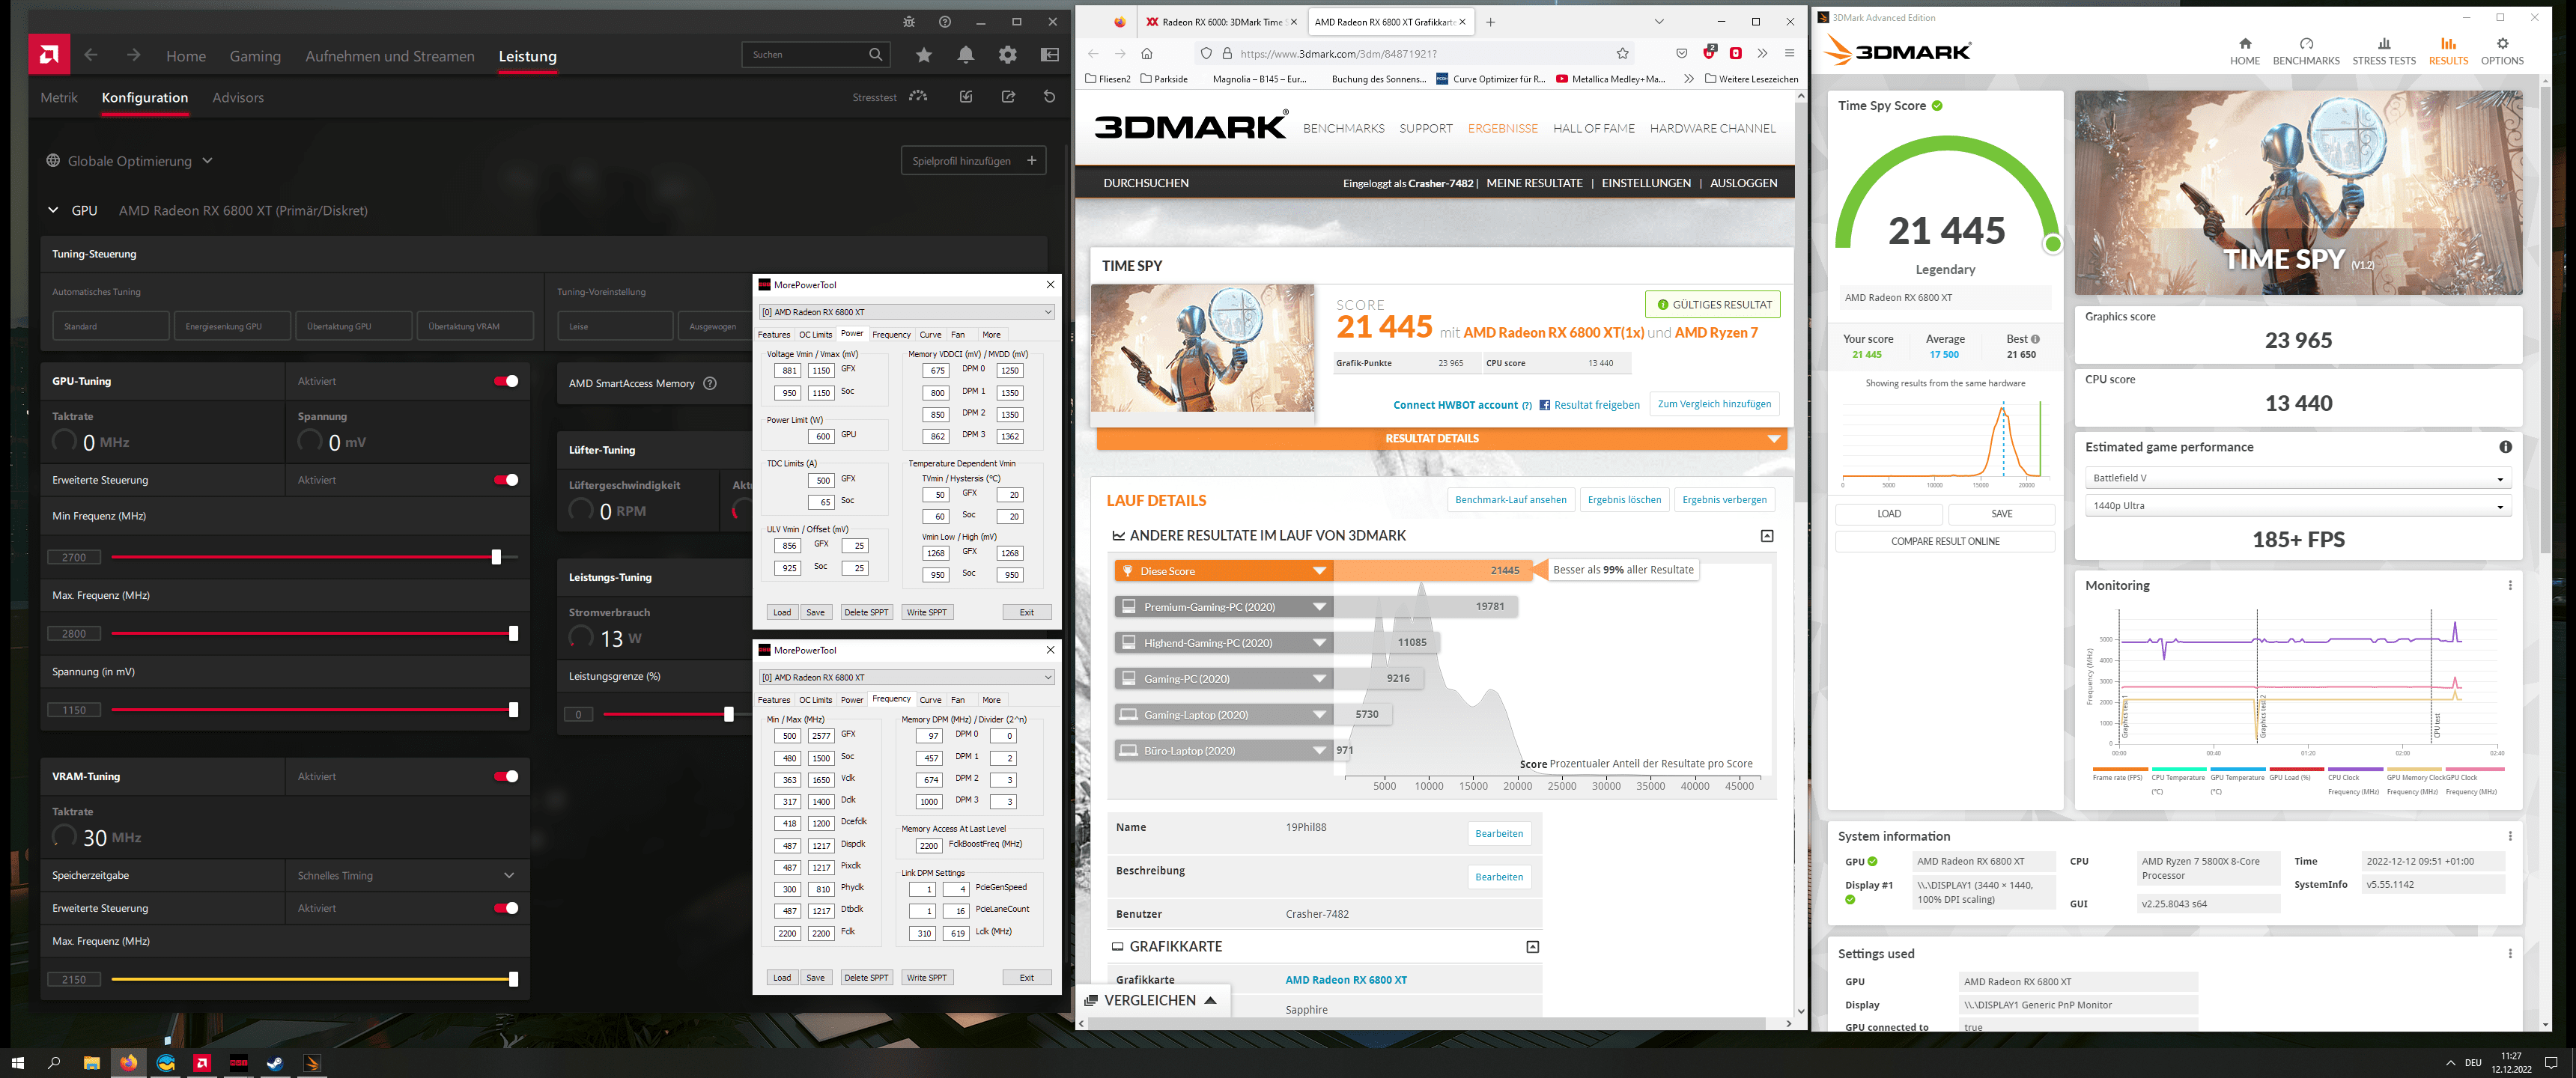Click the reset tuning profile icon
The width and height of the screenshot is (2576, 1078).
coord(1049,97)
